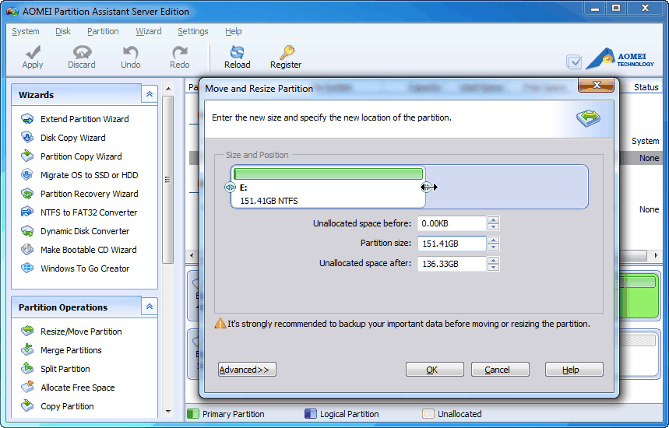Open the System menu

[x=26, y=31]
